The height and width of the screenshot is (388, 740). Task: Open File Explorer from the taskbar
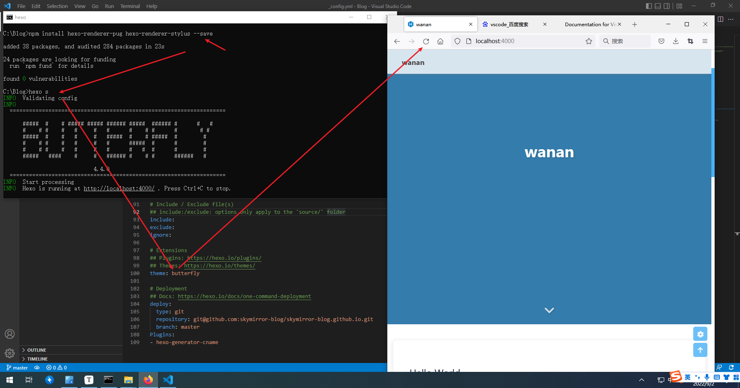point(128,380)
